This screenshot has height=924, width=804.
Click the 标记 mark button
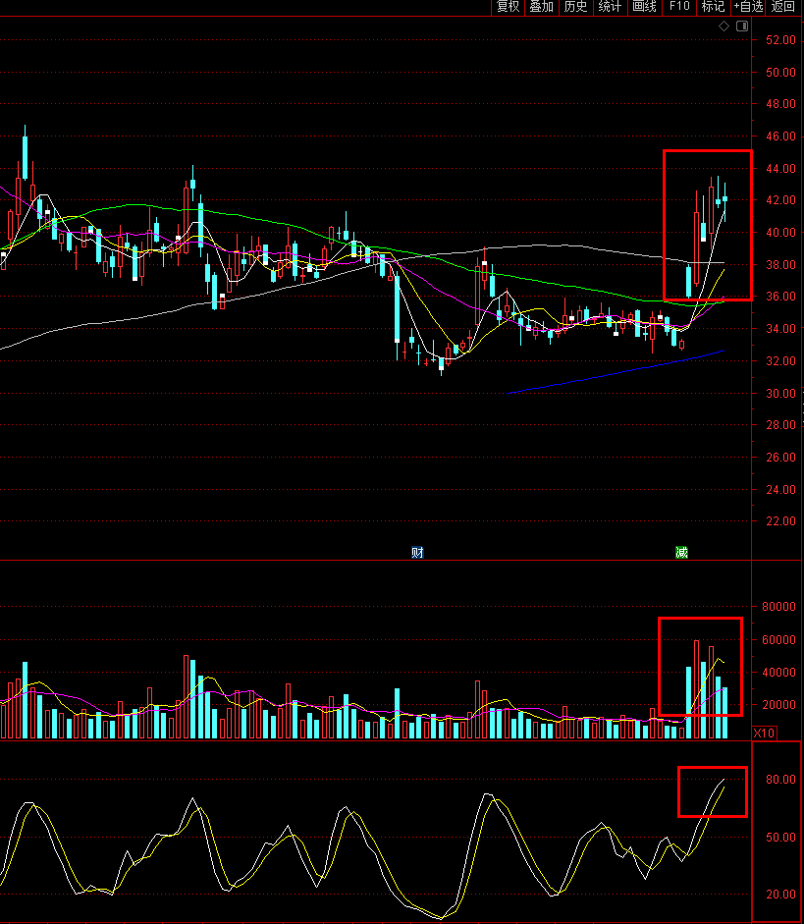coord(714,7)
